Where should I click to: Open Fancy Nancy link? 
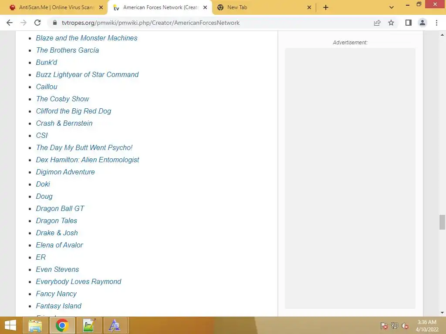[56, 294]
